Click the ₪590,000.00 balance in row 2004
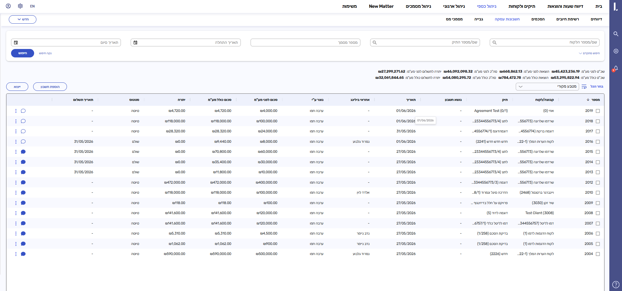The image size is (622, 291). (175, 254)
